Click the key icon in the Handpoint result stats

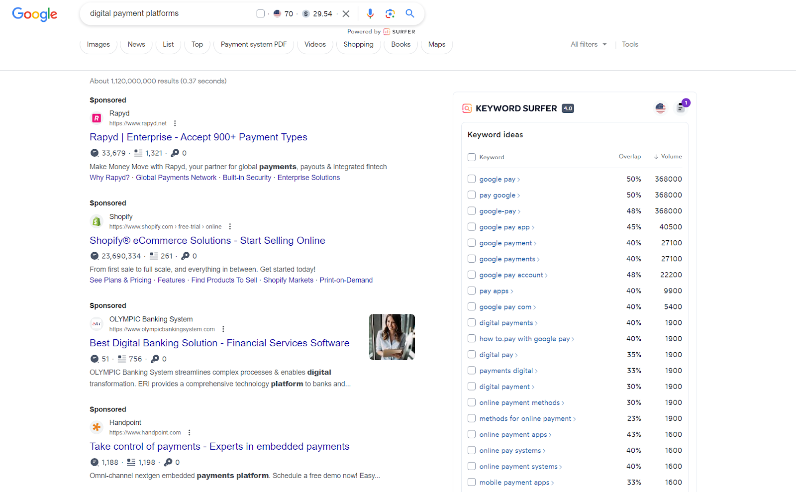pos(168,462)
